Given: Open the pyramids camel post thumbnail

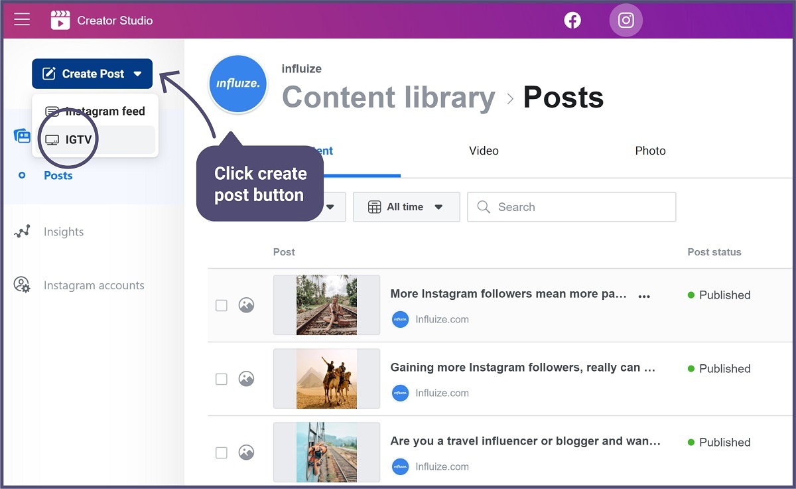Looking at the screenshot, I should [x=326, y=379].
